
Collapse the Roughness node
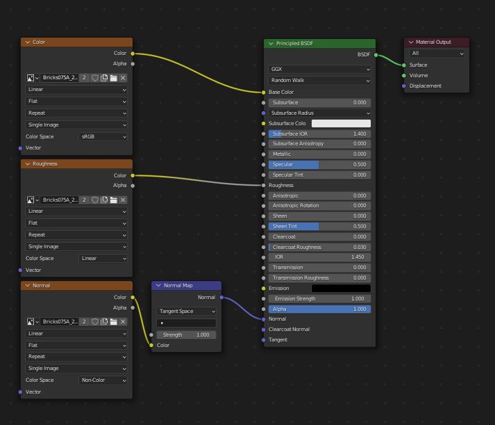(x=28, y=163)
